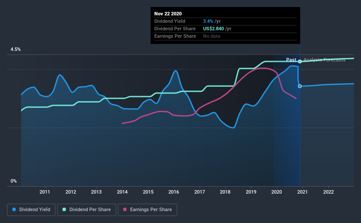The height and width of the screenshot is (223, 361).
Task: Click the 4.5% y-axis label
Action: 15,50
